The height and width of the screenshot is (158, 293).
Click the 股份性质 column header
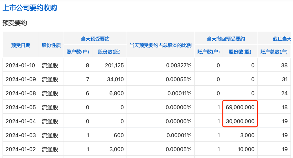pos(51,45)
